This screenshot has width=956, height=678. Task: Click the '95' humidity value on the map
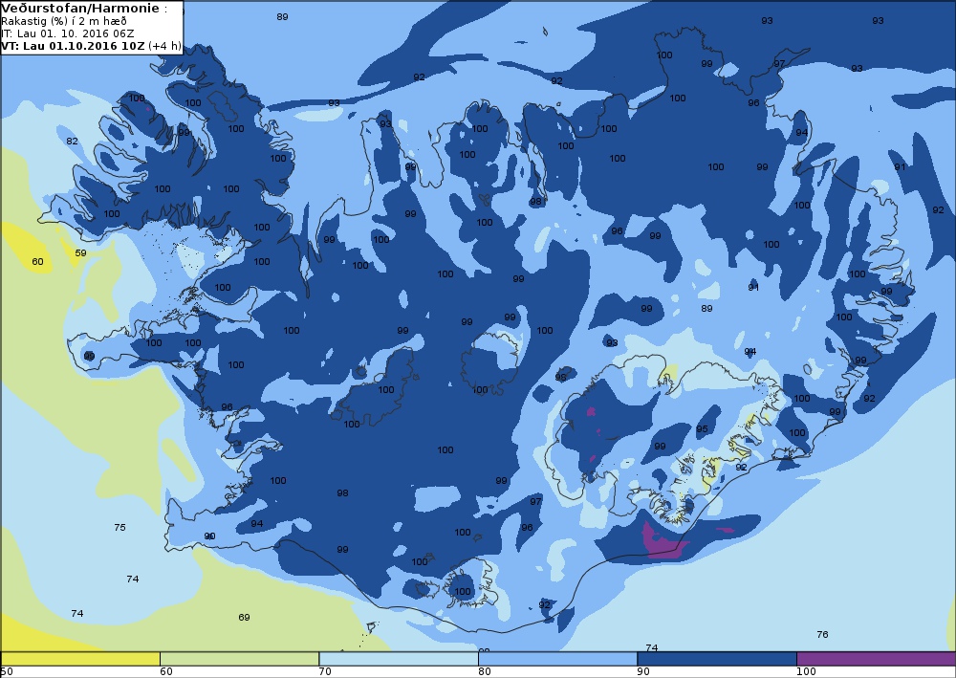[x=702, y=429]
